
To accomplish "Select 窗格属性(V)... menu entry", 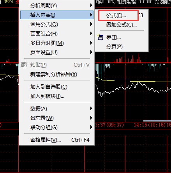I will pyautogui.click(x=57, y=140).
